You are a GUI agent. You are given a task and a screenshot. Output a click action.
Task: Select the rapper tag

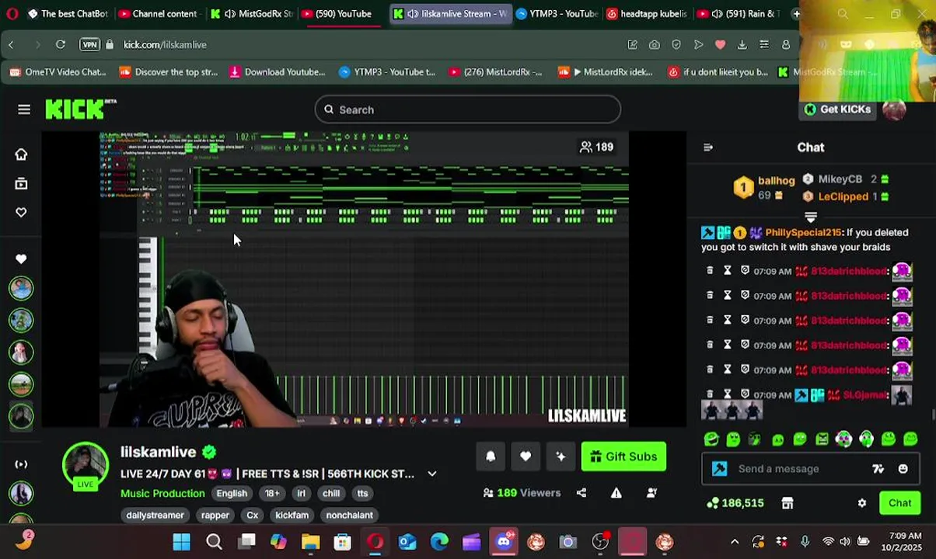215,515
